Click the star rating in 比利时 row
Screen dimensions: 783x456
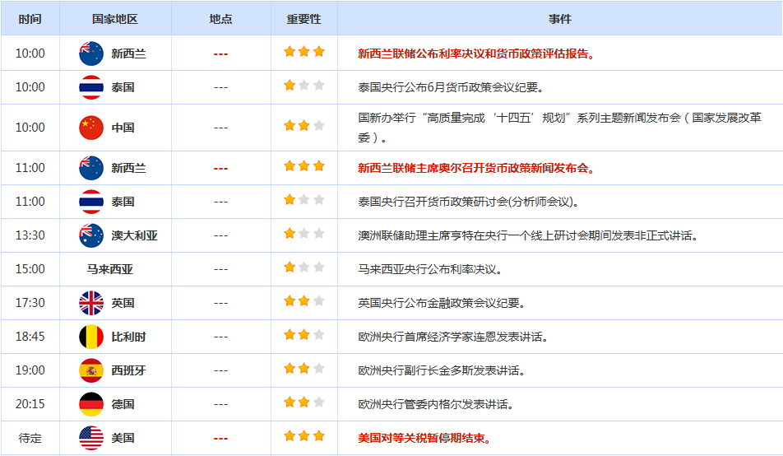(x=304, y=334)
